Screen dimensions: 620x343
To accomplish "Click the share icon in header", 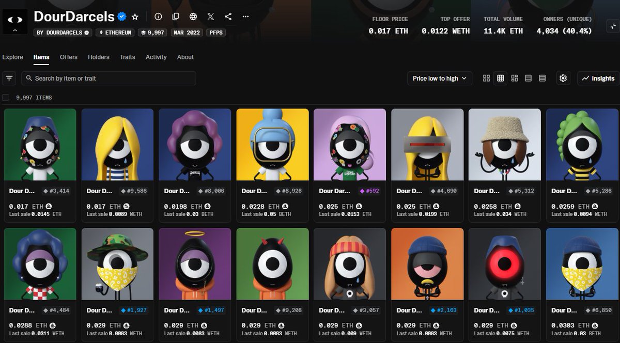I will pyautogui.click(x=228, y=17).
